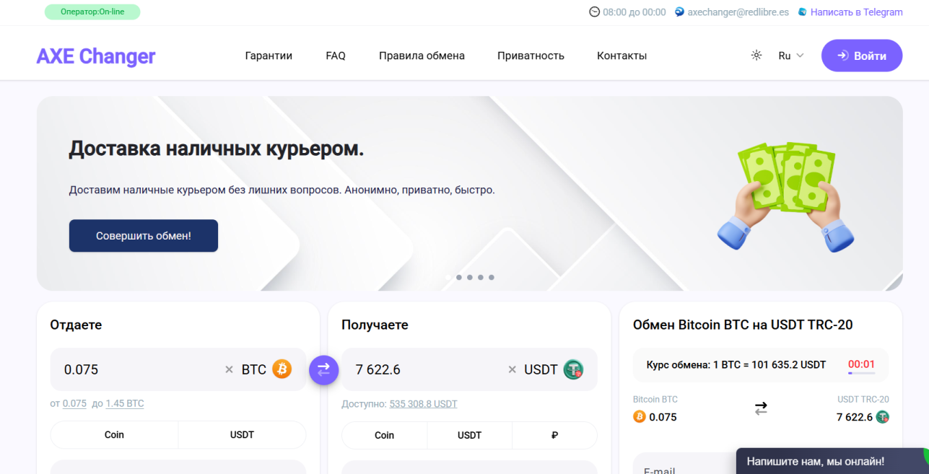This screenshot has height=474, width=929.
Task: Click the Оператор: On-line status badge
Action: pos(92,12)
